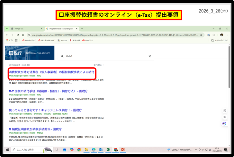This screenshot has height=157, width=234.
Task: Open the Excel icon in taskbar
Action: 108,150
